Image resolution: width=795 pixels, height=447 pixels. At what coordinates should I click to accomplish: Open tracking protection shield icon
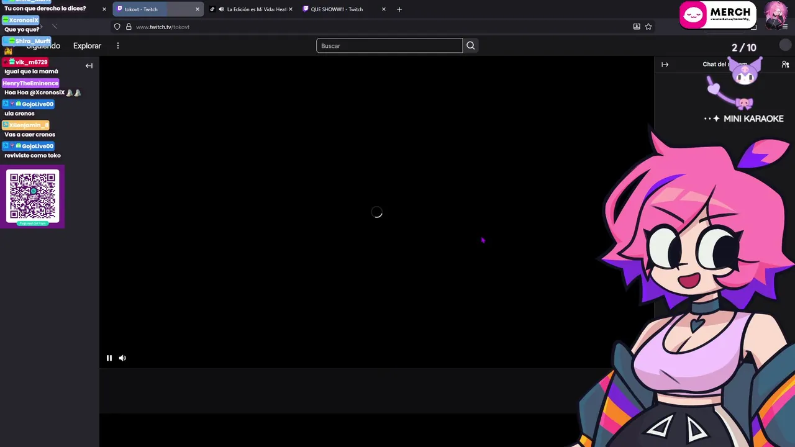(x=117, y=27)
